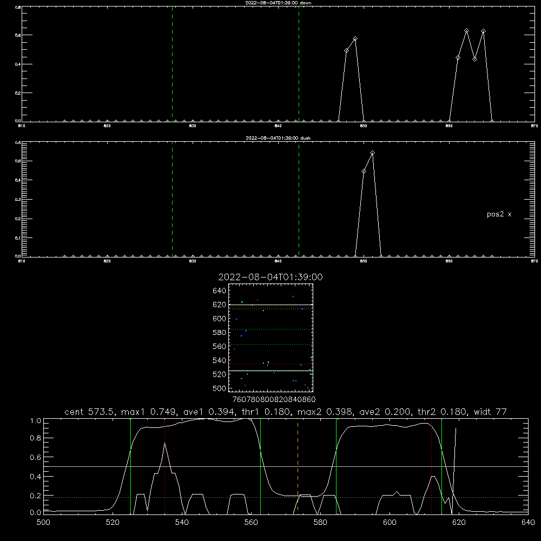Image resolution: width=541 pixels, height=541 pixels.
Task: Click the highest diamond of first dawn peak
Action: (x=355, y=39)
